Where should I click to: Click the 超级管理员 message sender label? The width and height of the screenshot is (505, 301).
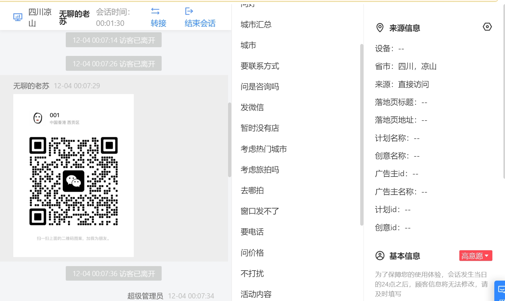tap(145, 296)
